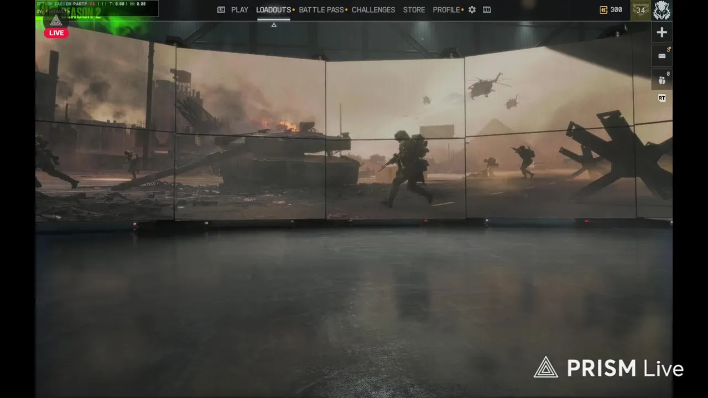Open the COD Points balance 300
708x398 pixels.
pos(611,10)
